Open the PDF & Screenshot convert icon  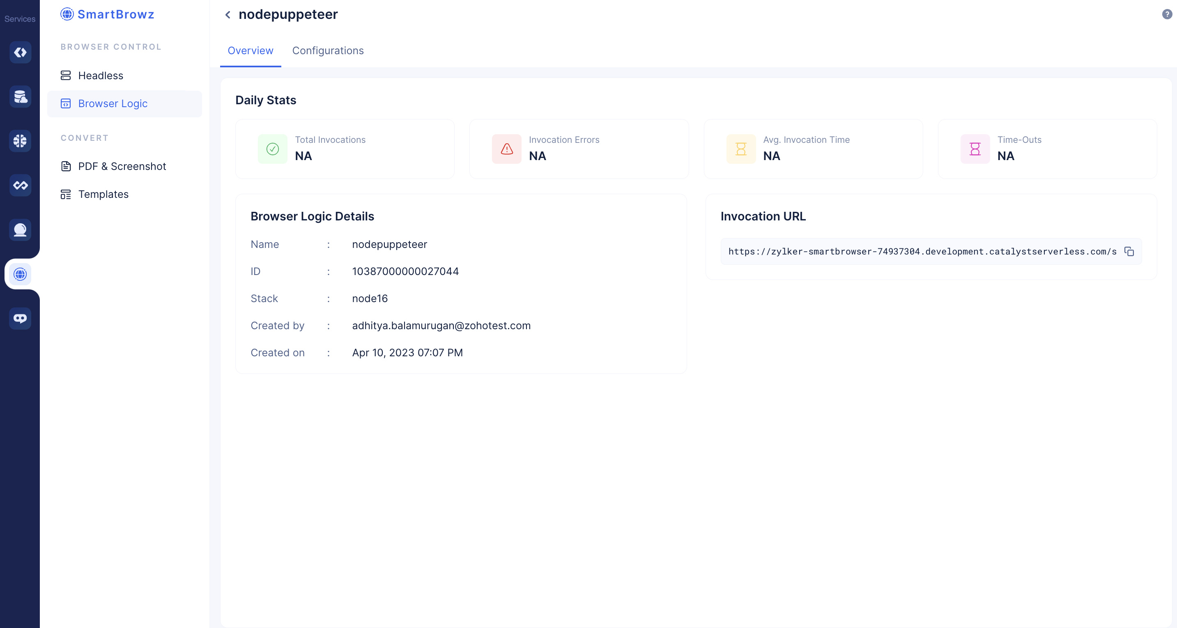(66, 166)
